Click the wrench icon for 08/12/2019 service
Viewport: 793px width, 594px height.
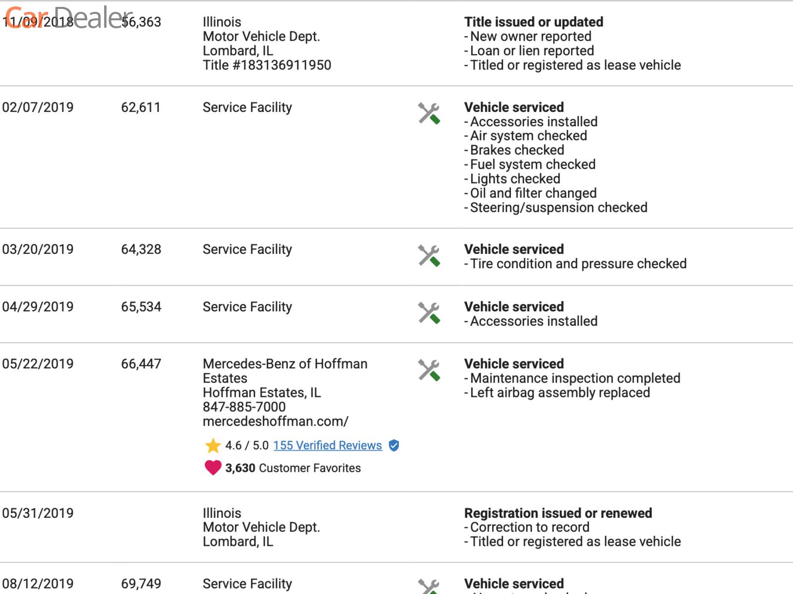(429, 587)
